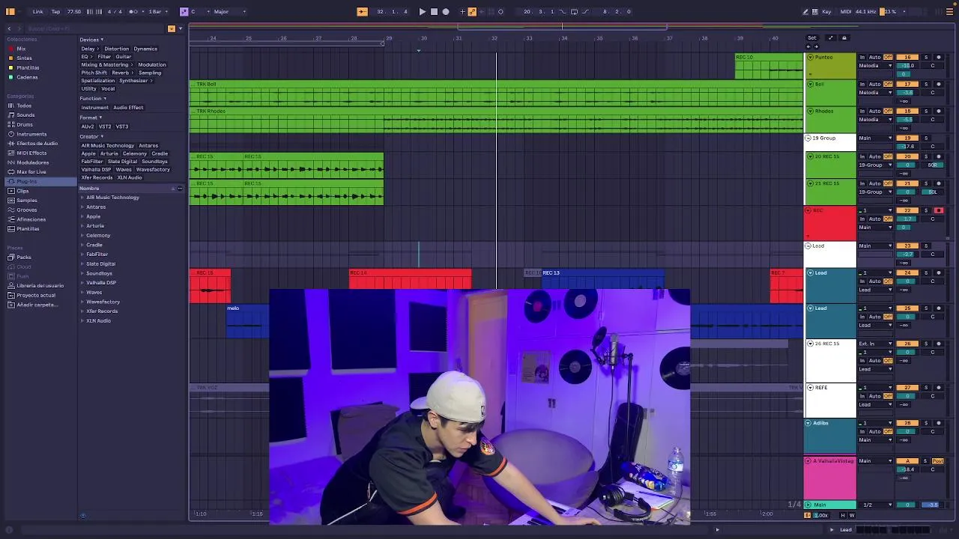Select the VST3 format filter tag
959x539 pixels.
pyautogui.click(x=122, y=127)
